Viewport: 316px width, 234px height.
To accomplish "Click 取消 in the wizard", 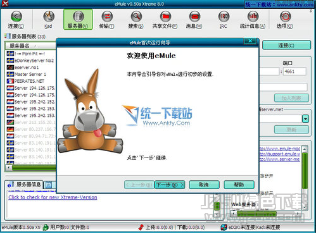I will pyautogui.click(x=204, y=185).
